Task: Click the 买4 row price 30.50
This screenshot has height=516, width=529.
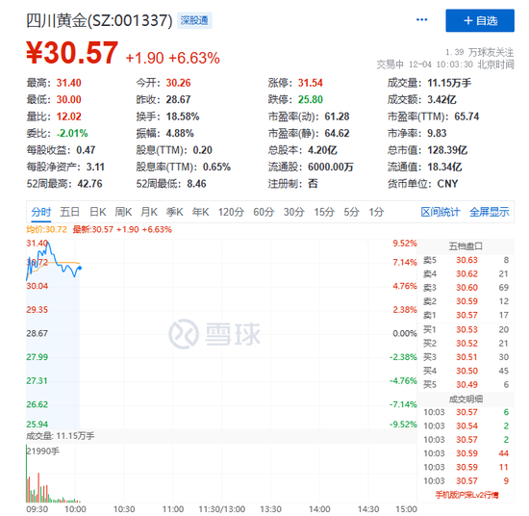Action: (466, 371)
